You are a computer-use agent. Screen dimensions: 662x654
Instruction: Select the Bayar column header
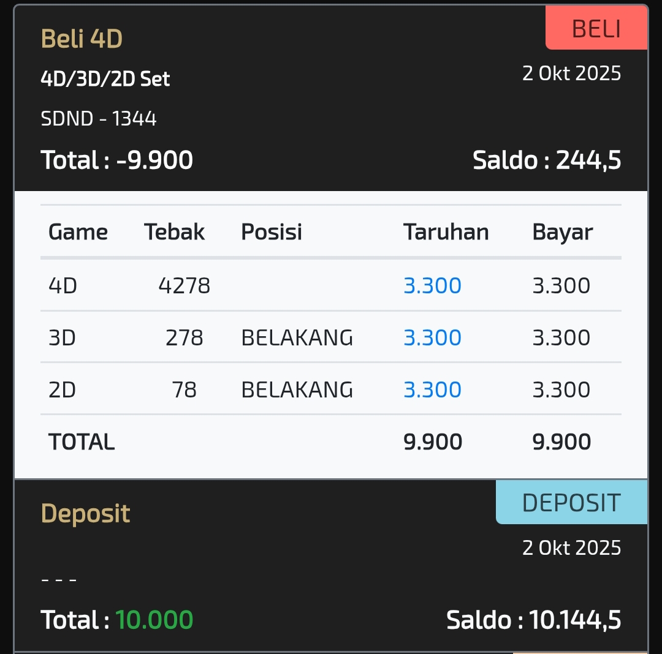[x=562, y=232]
